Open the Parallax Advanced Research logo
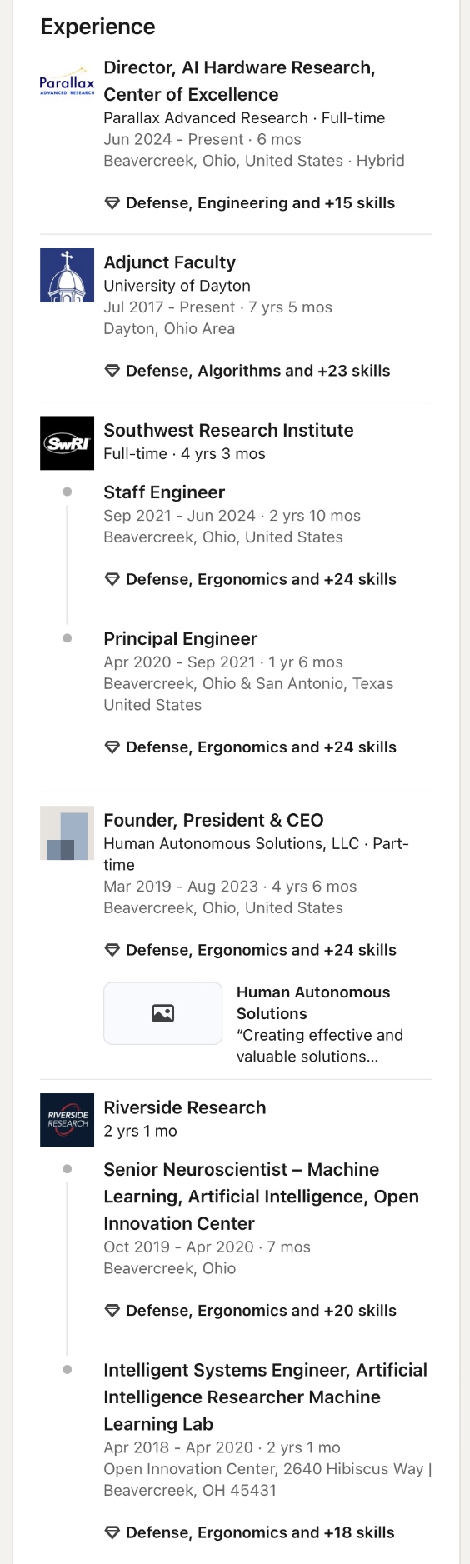 point(67,81)
